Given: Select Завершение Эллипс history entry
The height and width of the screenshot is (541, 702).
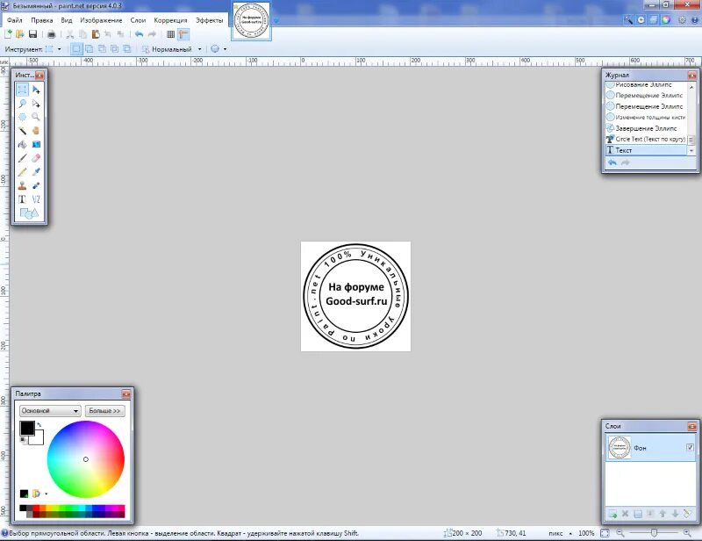Looking at the screenshot, I should point(646,128).
